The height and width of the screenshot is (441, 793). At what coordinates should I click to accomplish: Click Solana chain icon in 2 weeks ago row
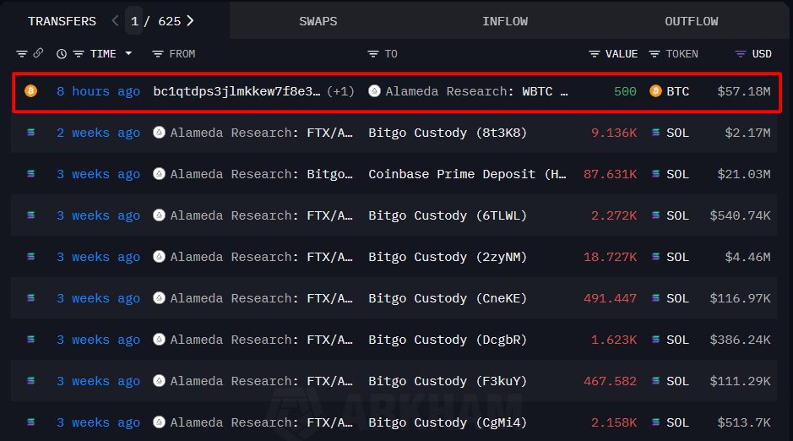pyautogui.click(x=31, y=133)
